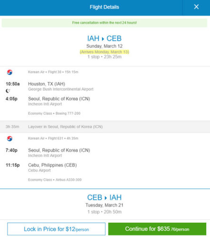Viewport: 210px width, 237px height.
Task: Click Korean Air Flight 631 info line
Action: 53,138
